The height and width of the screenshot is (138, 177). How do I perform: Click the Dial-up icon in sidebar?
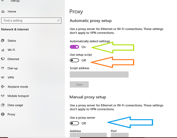3,68
